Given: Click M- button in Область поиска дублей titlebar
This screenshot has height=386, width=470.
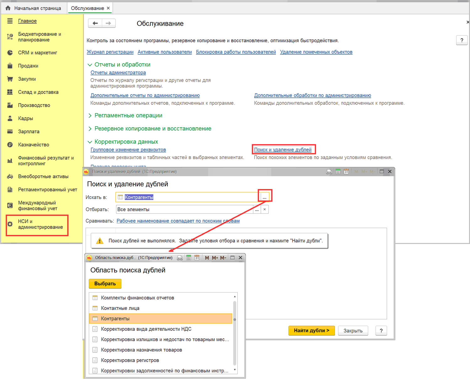Looking at the screenshot, I should coord(223,258).
